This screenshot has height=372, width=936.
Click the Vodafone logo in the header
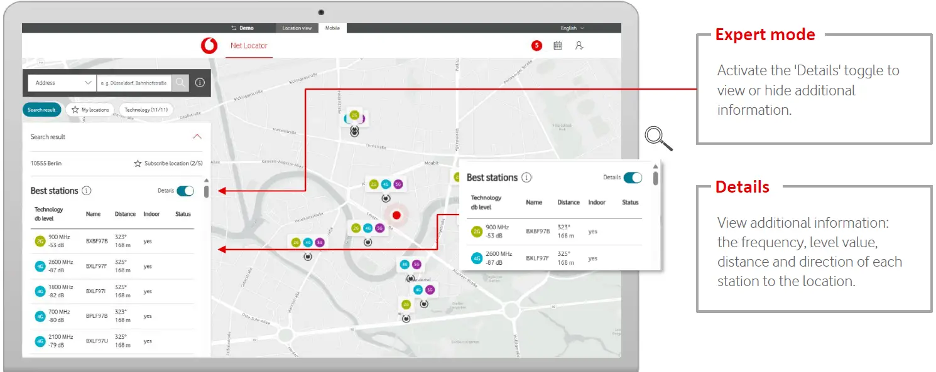209,46
